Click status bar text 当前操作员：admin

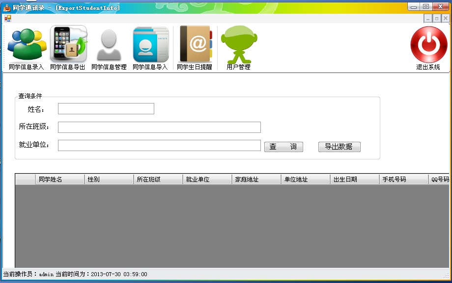click(28, 274)
